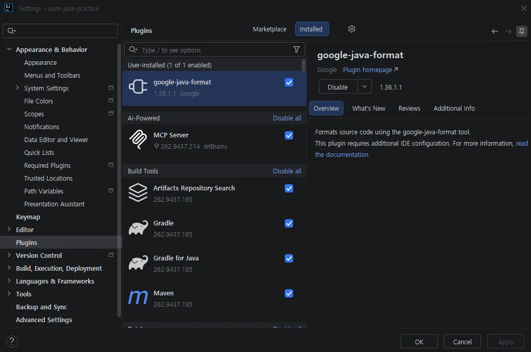The image size is (531, 352).
Task: Follow the read the documentation link
Action: (342, 155)
